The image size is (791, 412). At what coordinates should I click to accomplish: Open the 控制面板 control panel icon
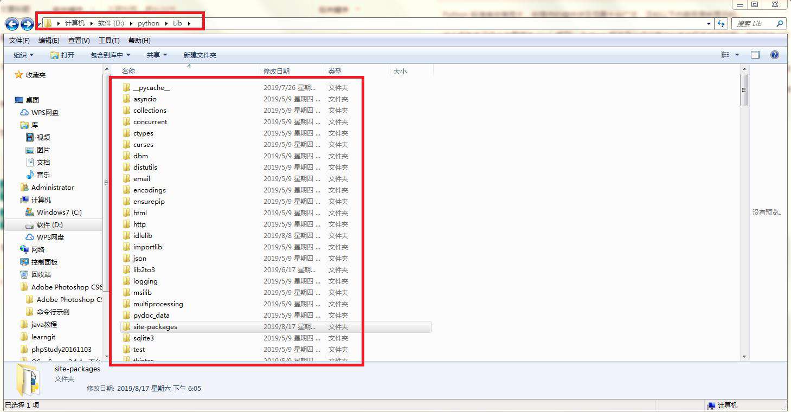(x=24, y=262)
